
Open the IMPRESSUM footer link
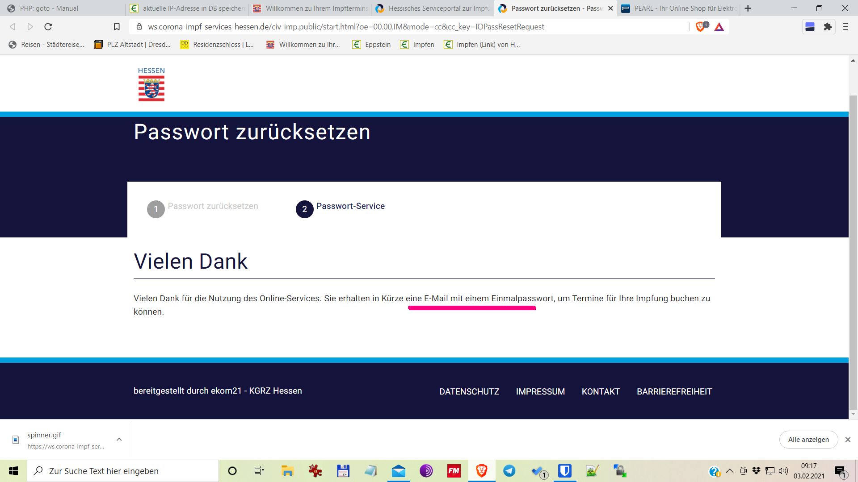point(540,391)
